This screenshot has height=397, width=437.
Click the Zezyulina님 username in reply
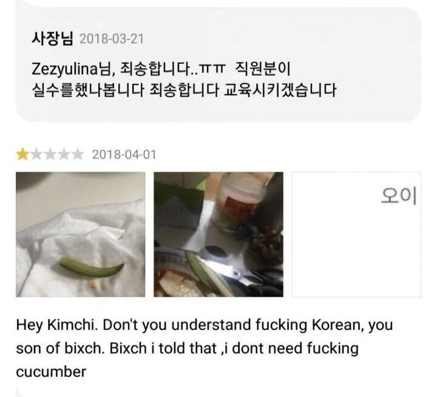70,69
